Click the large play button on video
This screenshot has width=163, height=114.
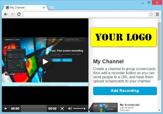45,62
